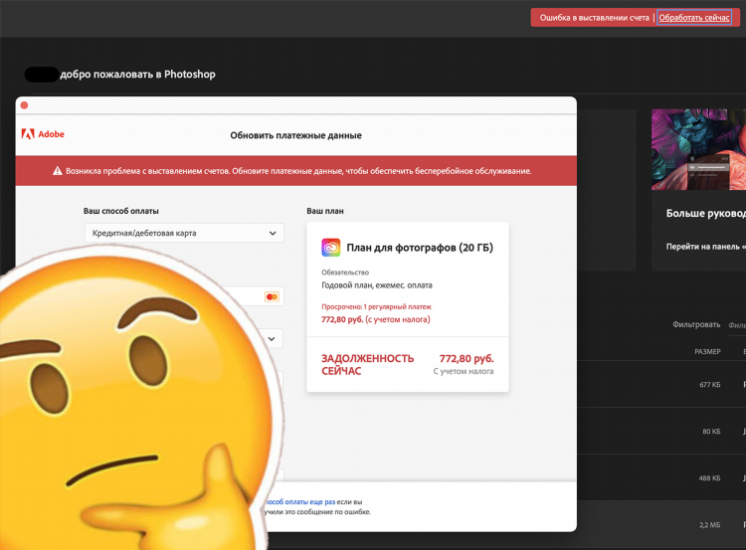Image resolution: width=746 pixels, height=550 pixels.
Task: Close the payment dialog with red button
Action: coord(24,105)
